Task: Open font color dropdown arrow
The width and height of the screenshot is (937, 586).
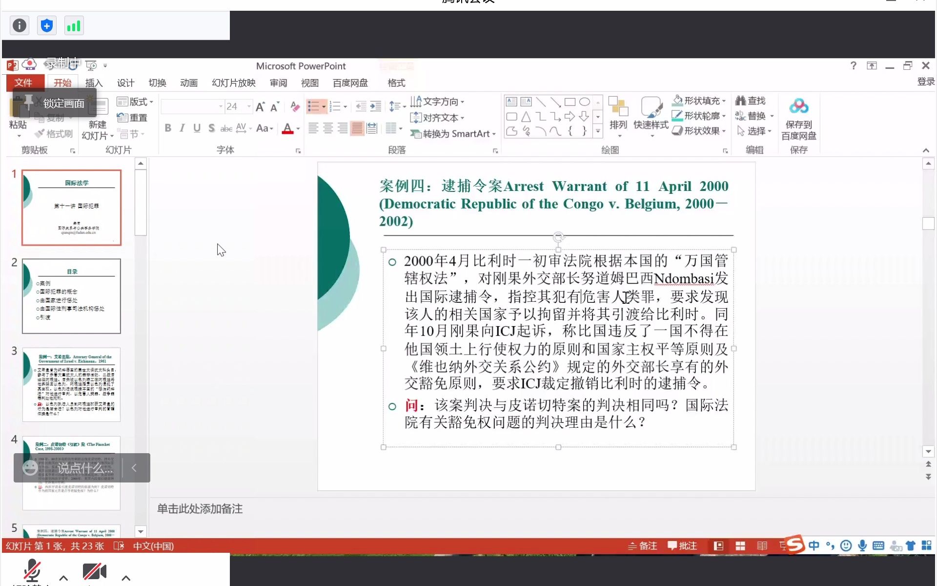Action: [x=298, y=128]
